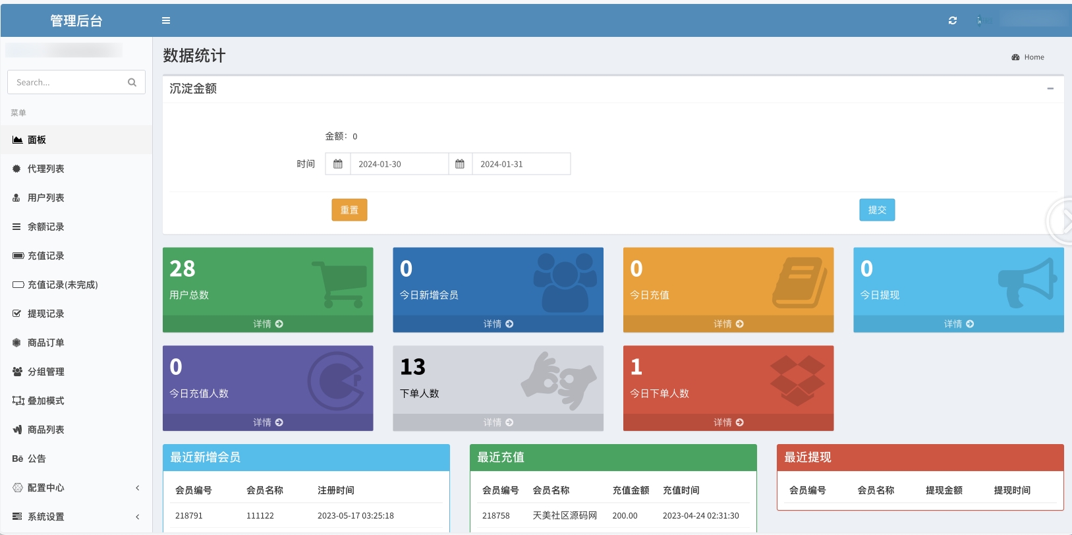This screenshot has width=1072, height=535.
Task: Open start date calendar icon
Action: pos(338,164)
